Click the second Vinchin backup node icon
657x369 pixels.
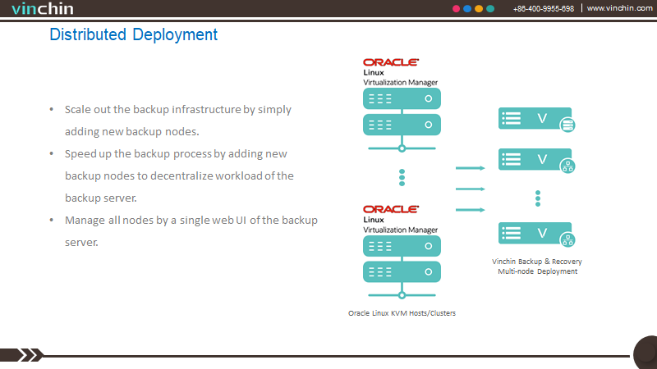(x=535, y=159)
